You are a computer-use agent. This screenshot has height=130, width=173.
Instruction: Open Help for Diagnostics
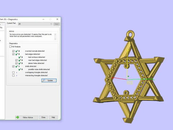coord(53,117)
